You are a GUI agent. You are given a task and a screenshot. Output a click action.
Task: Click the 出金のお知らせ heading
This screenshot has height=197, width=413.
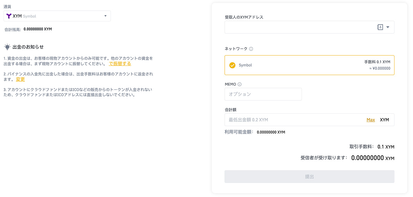(28, 47)
